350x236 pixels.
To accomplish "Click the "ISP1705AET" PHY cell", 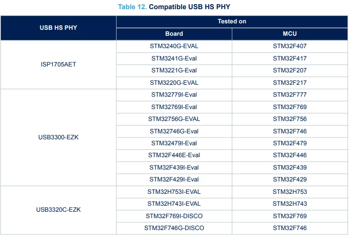I will (58, 65).
